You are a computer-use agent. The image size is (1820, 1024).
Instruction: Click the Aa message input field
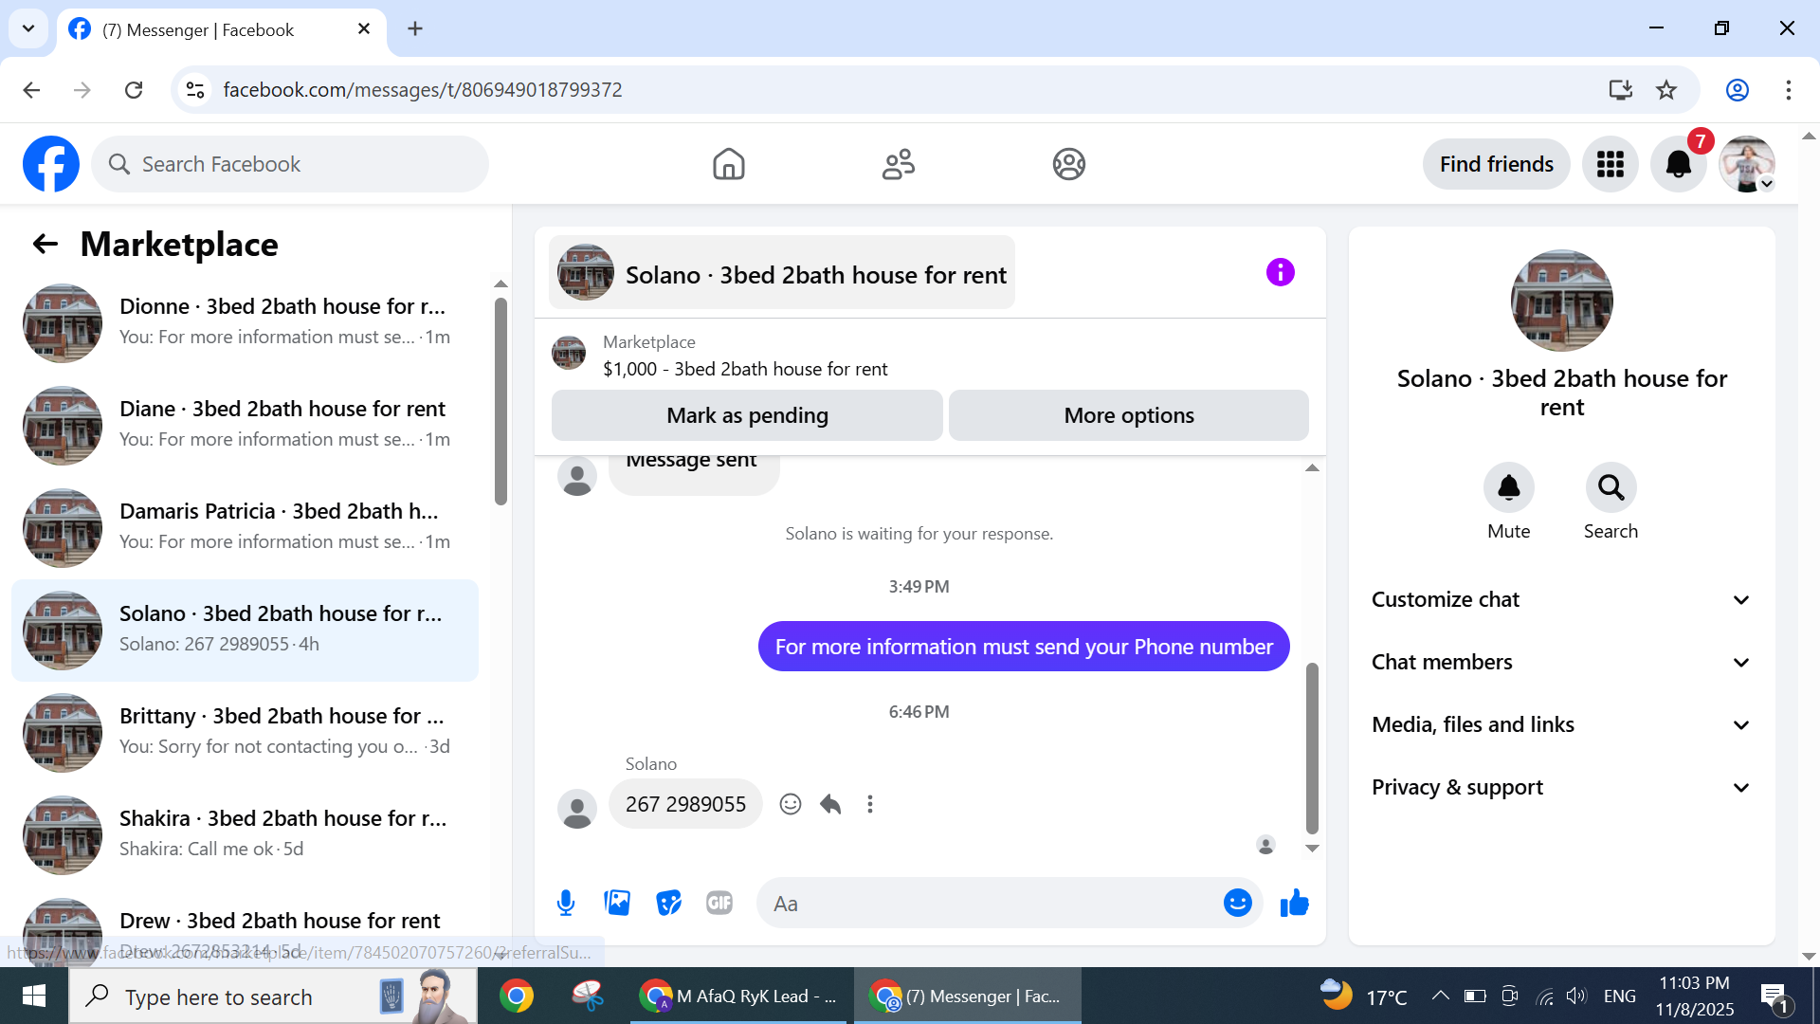(986, 903)
